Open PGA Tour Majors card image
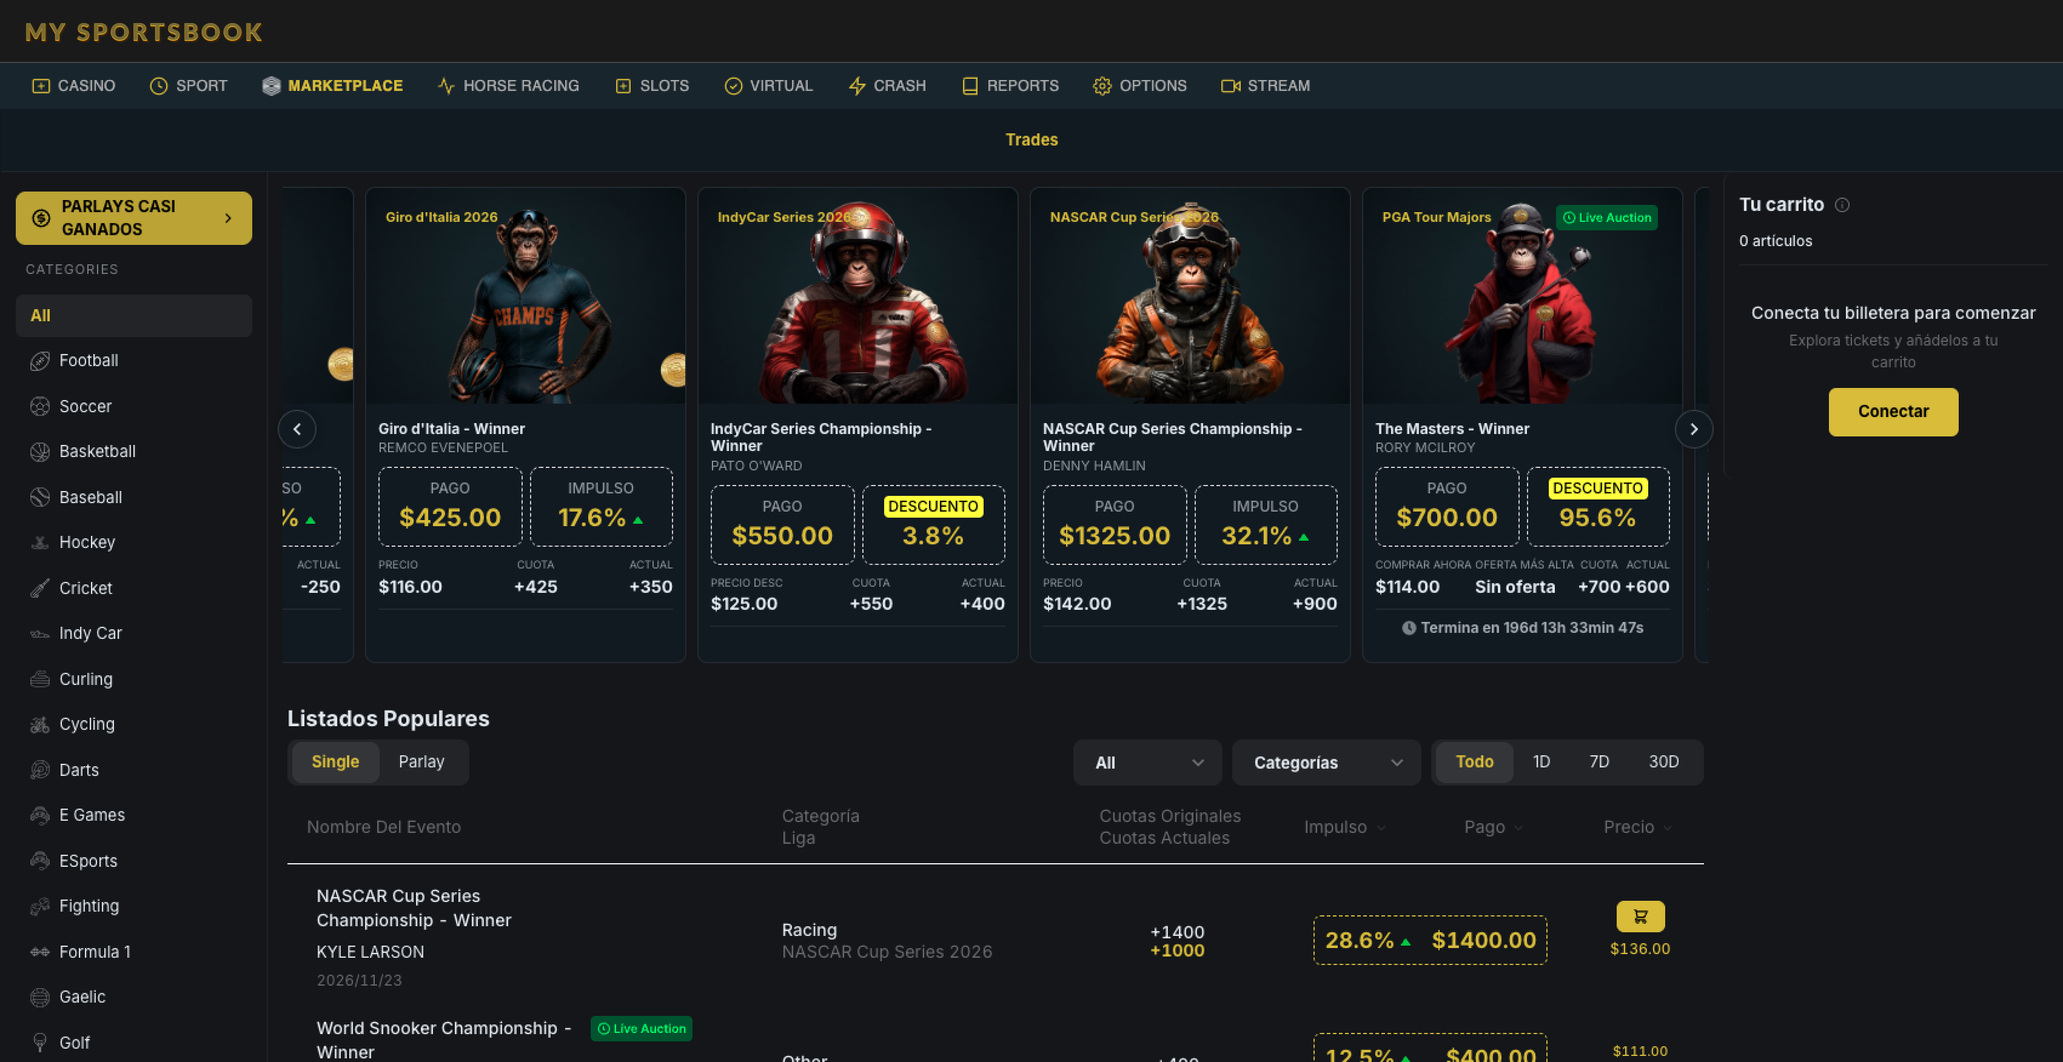The image size is (2063, 1062). click(1523, 296)
